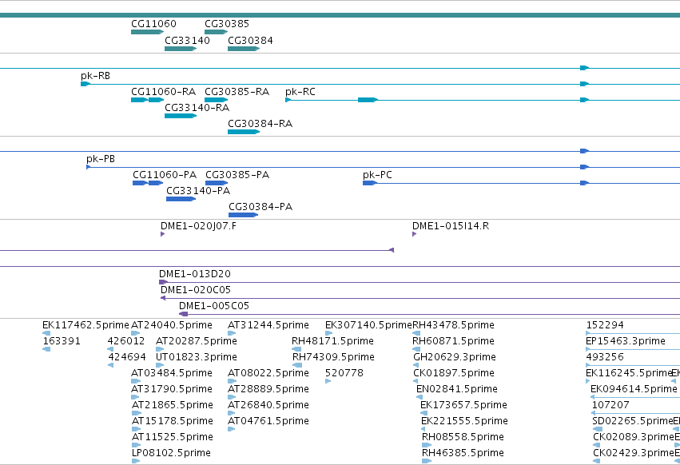This screenshot has width=680, height=465.
Task: Select the CG30384 gene label
Action: (x=250, y=40)
